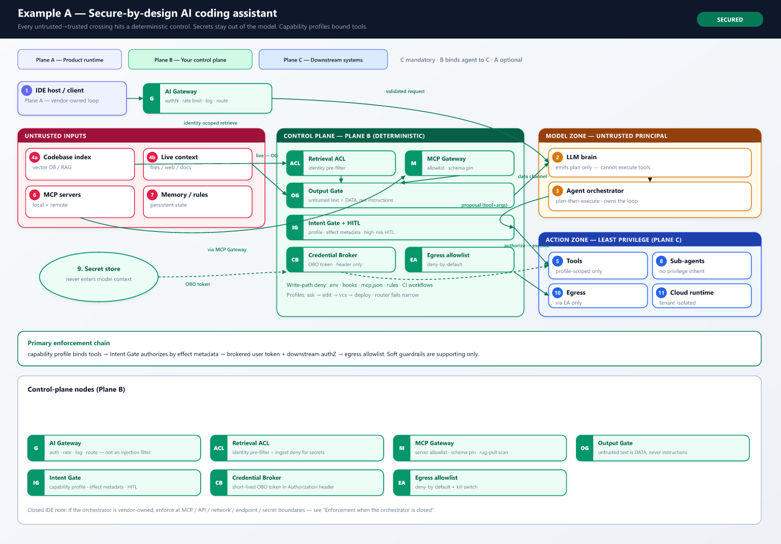Click the IG icon on Intent Gate + HITL
781x544 pixels.
coord(295,228)
